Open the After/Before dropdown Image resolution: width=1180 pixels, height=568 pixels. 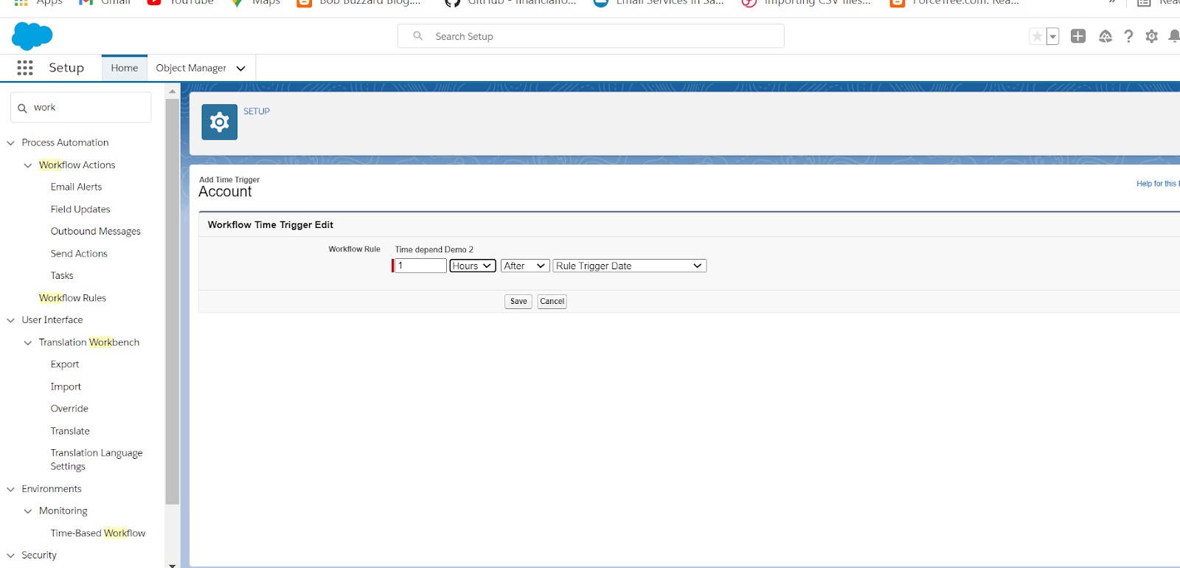tap(524, 266)
